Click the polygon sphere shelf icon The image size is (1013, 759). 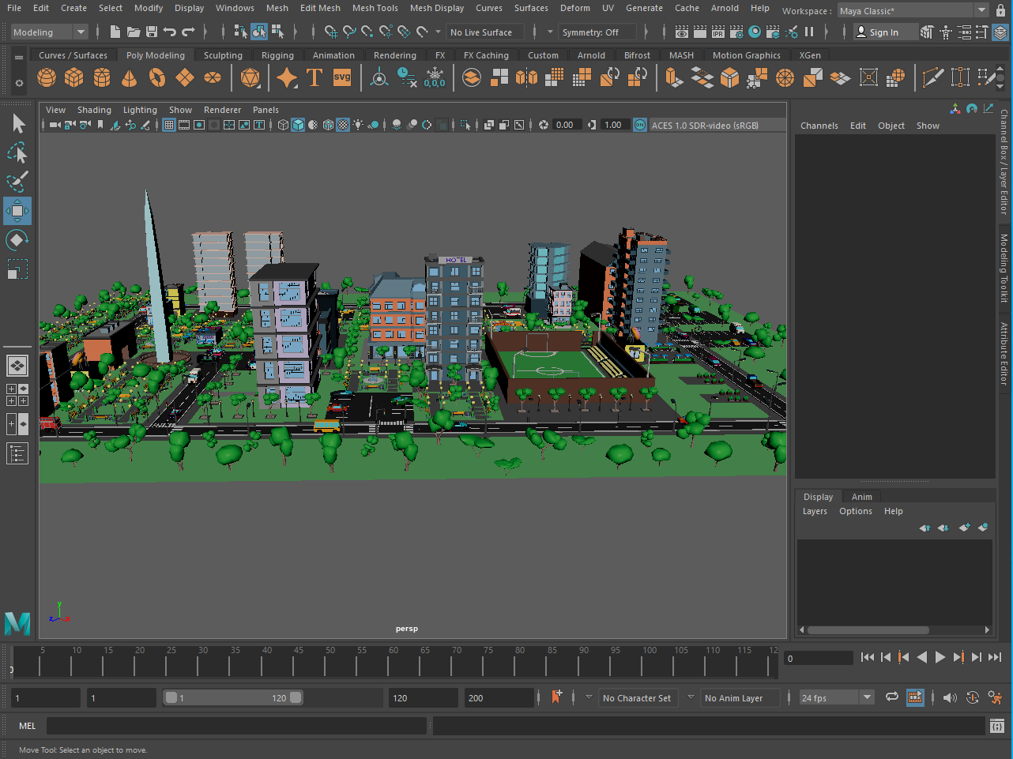coord(47,77)
